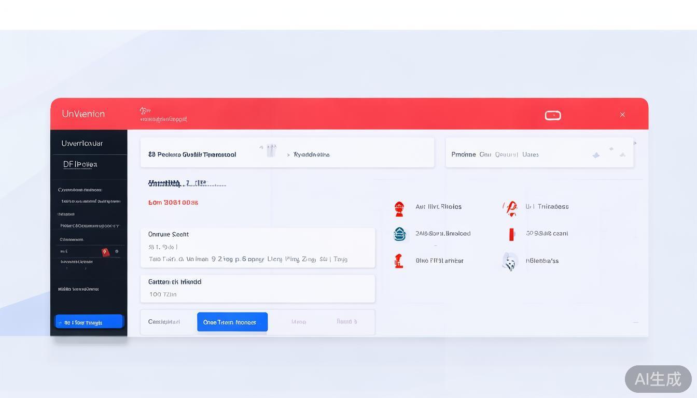Expand the chevron before Kyaddn-etins
The width and height of the screenshot is (697, 398).
(288, 154)
